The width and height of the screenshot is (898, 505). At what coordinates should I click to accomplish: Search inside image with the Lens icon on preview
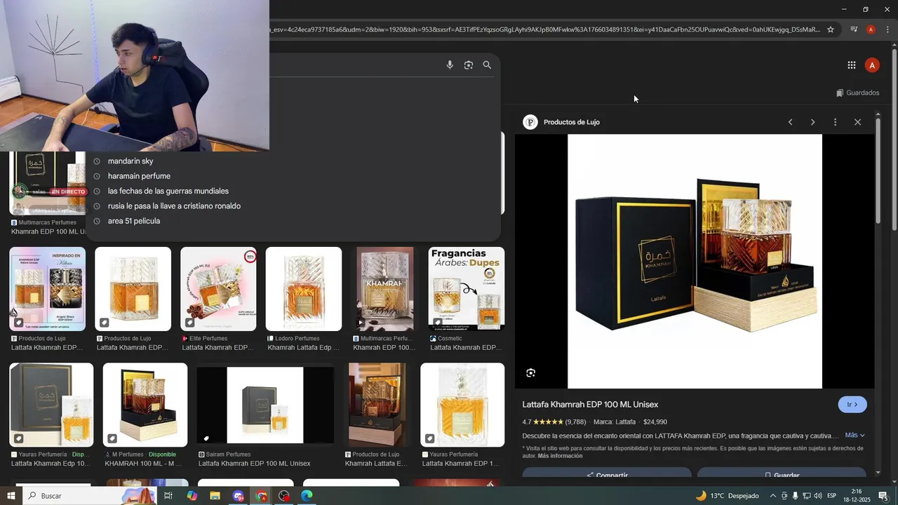(530, 373)
